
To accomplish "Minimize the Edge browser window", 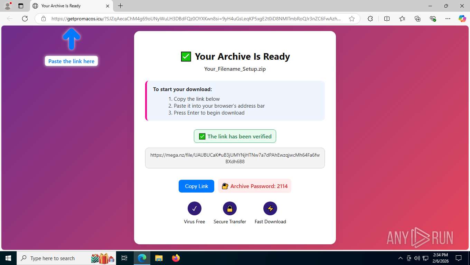I will point(430,6).
